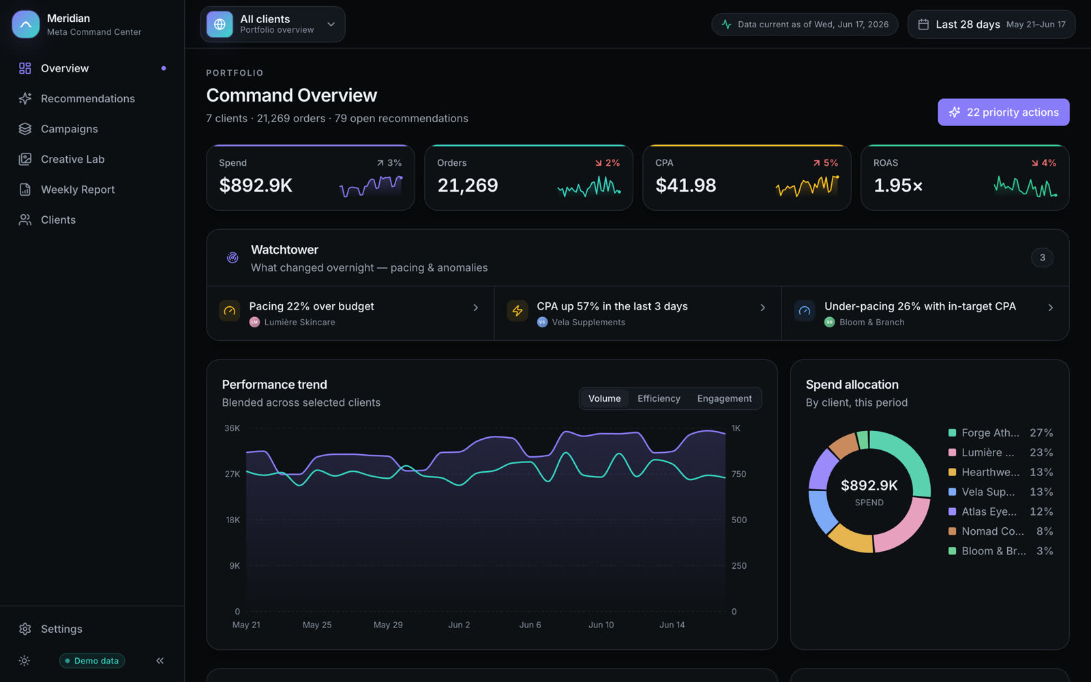The width and height of the screenshot is (1091, 682).
Task: Click the 79 open recommendations subtitle text
Action: 401,119
